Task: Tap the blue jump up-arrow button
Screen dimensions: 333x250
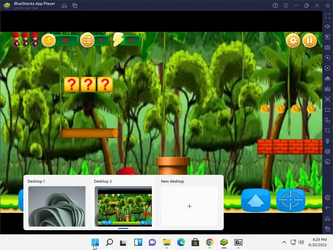Action: [256, 200]
